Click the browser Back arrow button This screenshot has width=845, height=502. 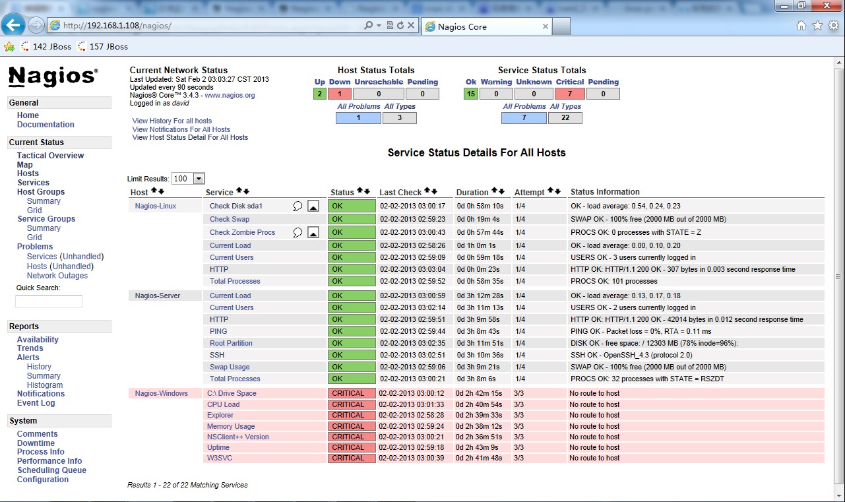[x=14, y=26]
